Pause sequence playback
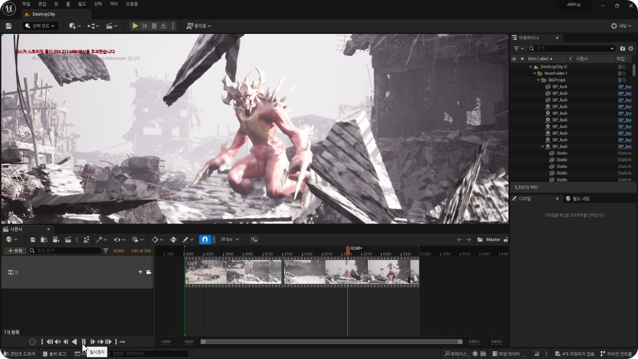This screenshot has width=638, height=359. point(84,342)
